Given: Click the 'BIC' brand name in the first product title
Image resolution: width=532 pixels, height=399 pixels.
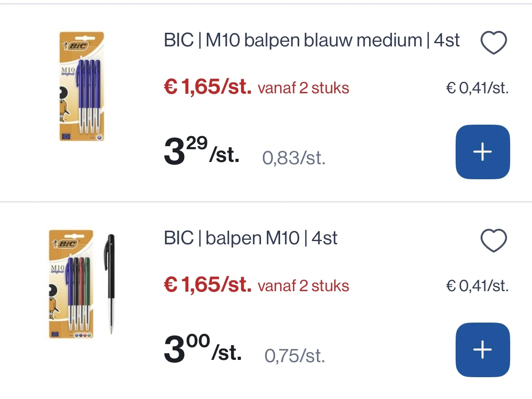Looking at the screenshot, I should click(179, 40).
